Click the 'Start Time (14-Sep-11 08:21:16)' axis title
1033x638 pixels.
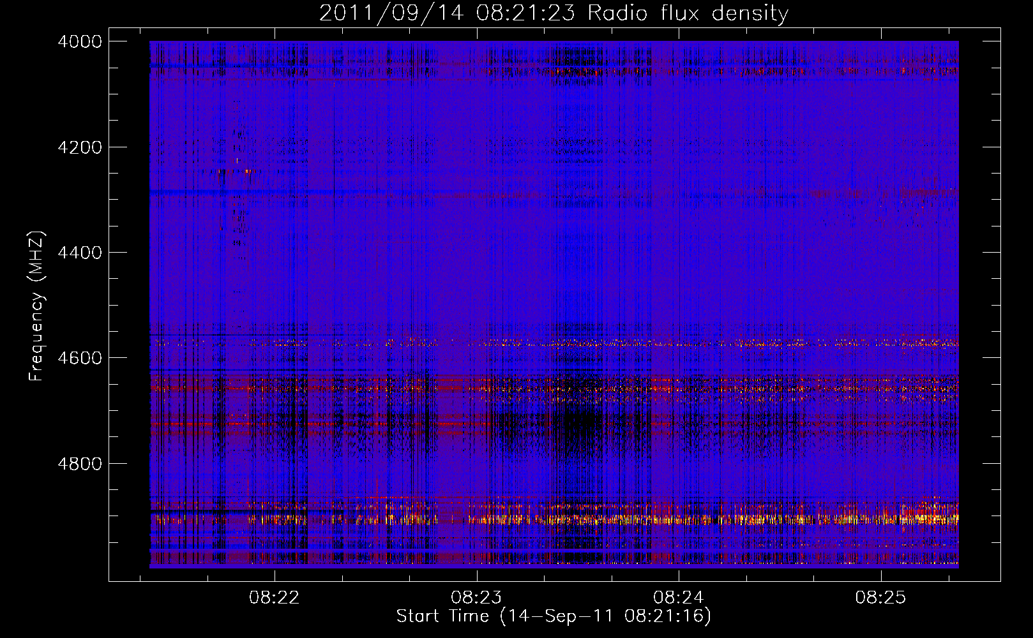point(554,616)
